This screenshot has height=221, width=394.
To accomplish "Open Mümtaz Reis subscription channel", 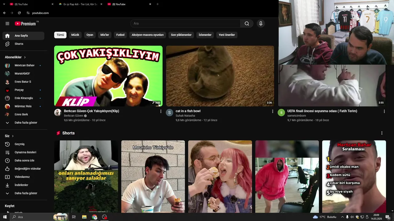I will pos(23,106).
